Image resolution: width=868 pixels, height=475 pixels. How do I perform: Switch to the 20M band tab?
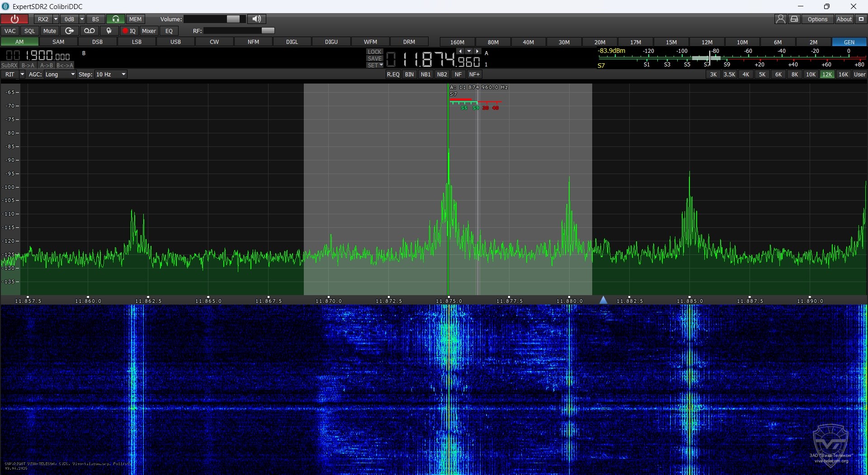(x=599, y=42)
